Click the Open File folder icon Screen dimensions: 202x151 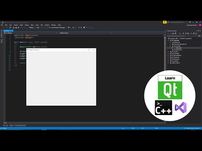point(14,28)
